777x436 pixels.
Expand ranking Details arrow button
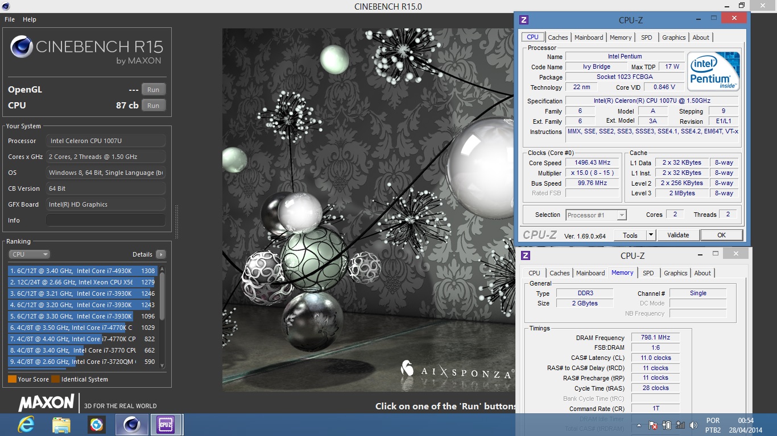160,254
